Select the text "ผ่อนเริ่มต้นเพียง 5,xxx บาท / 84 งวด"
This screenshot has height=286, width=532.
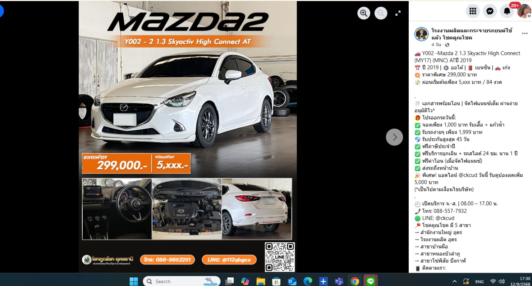(462, 82)
